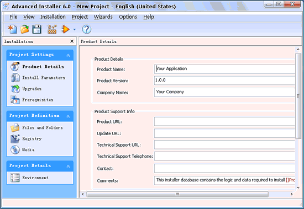Screen dimensions: 304x209
Task: Click the Help question mark icon
Action: [x=86, y=29]
